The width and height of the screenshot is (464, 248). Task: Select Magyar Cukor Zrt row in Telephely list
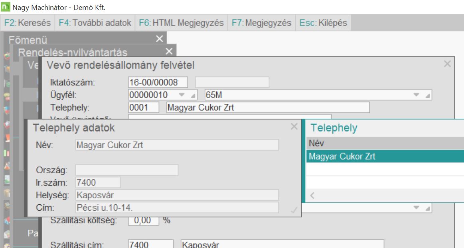[385, 156]
